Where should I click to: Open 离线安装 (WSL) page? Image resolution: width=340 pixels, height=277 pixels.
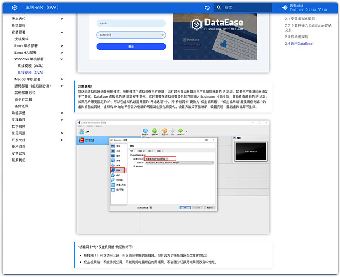click(30, 66)
